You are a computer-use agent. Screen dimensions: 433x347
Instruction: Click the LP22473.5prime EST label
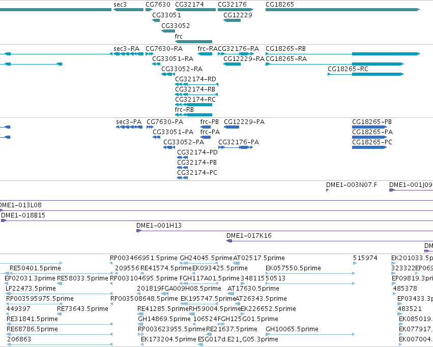click(31, 289)
